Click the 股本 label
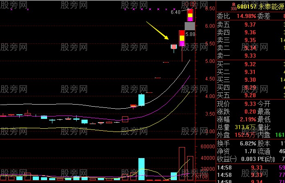The image size is (285, 183). [264, 143]
